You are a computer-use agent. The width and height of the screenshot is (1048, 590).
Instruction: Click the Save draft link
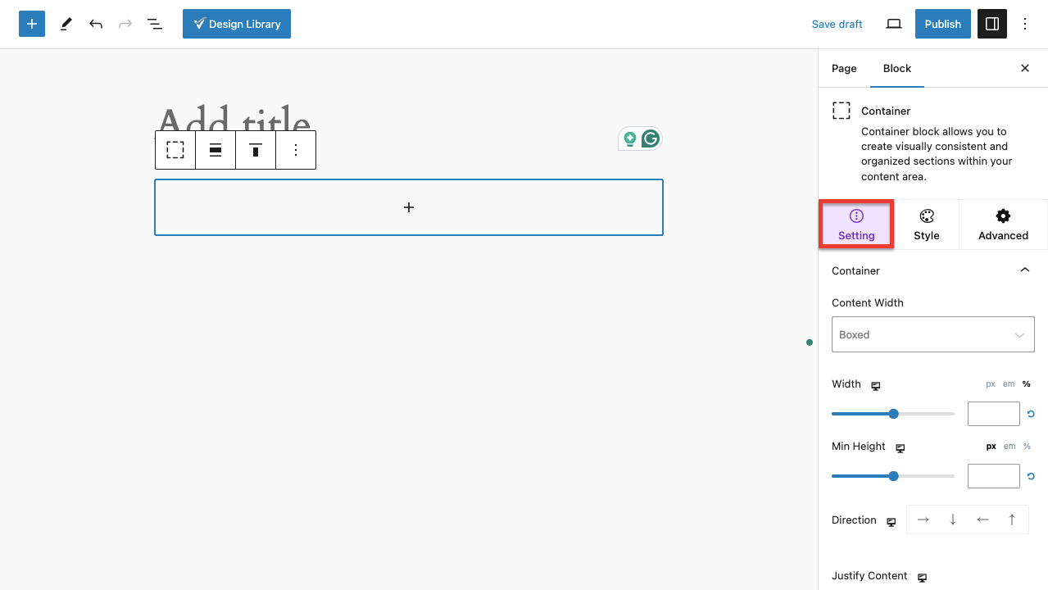point(837,24)
